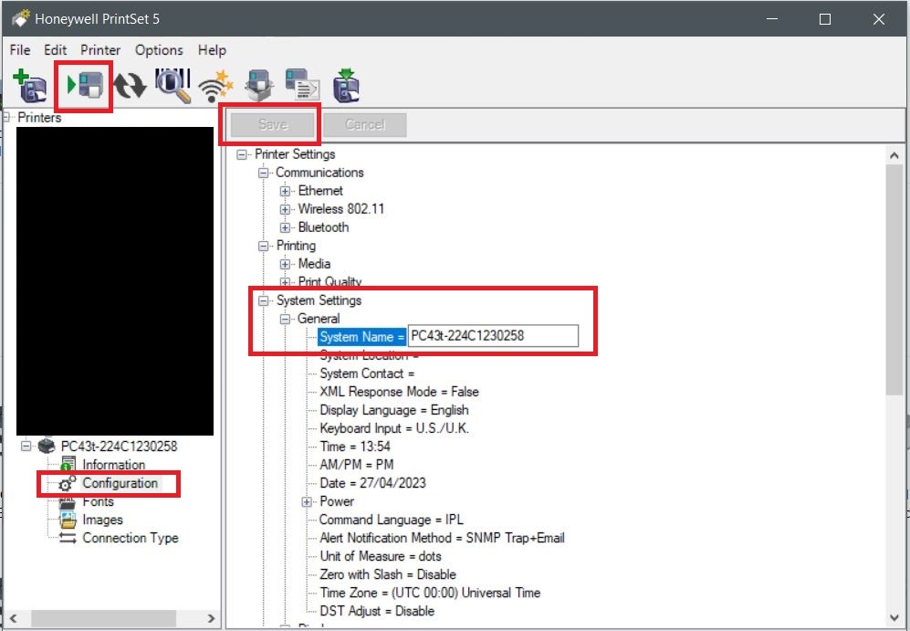Click the PrintSet app icon in title bar
Screen dimensions: 910x631
point(20,18)
